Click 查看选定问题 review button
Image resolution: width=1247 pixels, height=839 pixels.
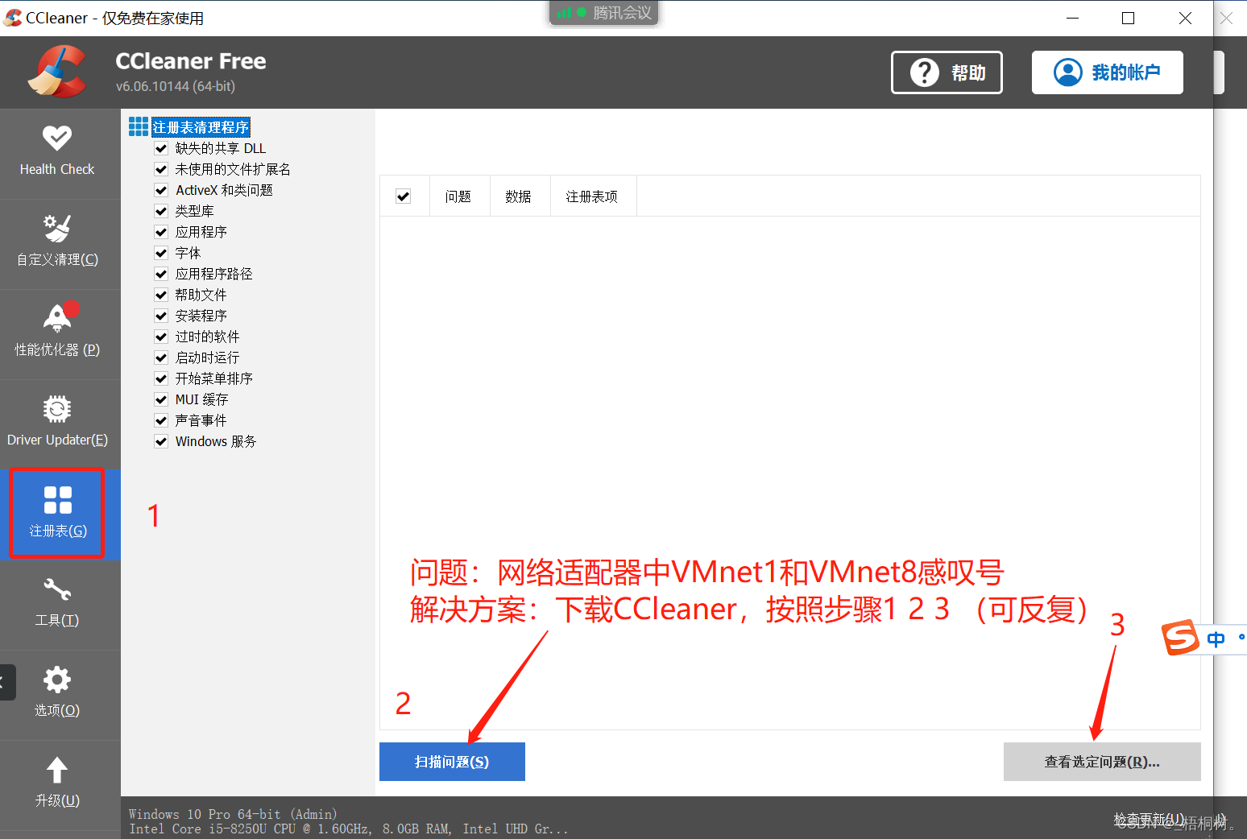pos(1102,762)
